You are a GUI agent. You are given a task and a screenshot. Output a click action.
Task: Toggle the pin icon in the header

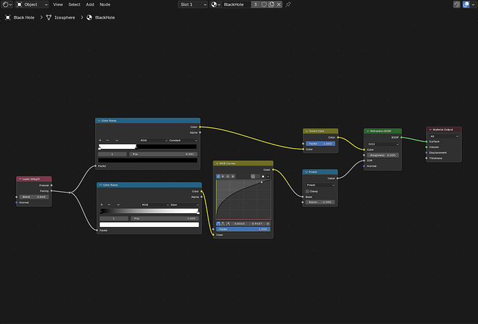tap(288, 5)
